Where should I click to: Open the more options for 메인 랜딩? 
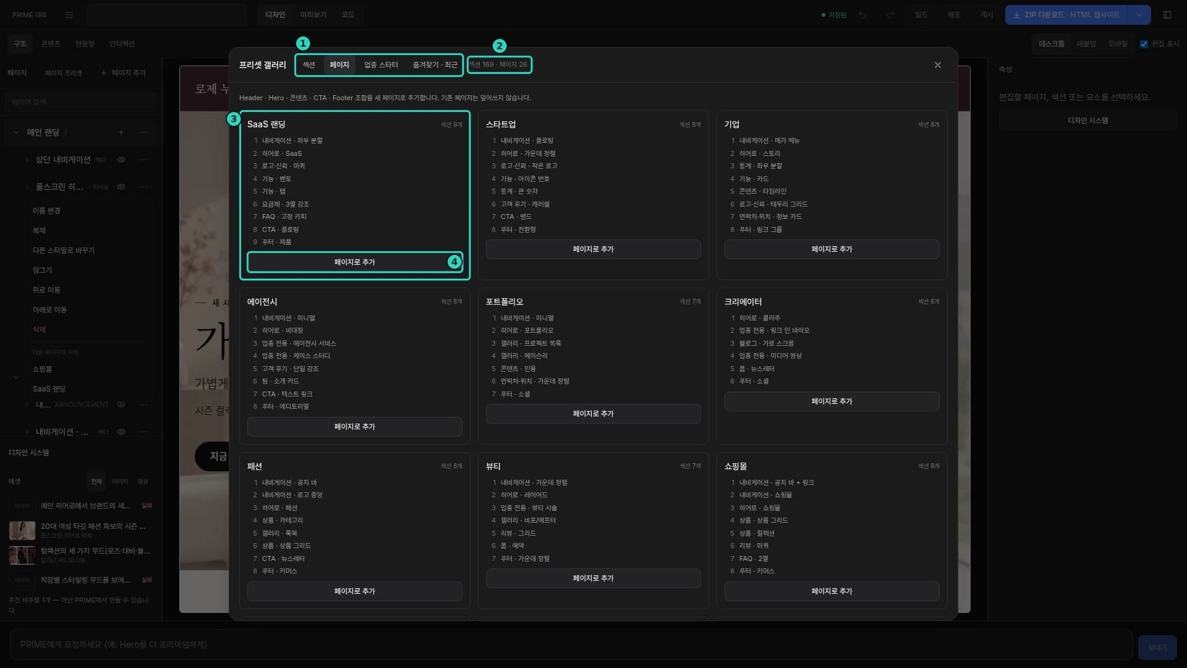coord(143,132)
